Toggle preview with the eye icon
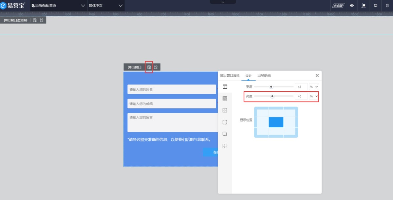393x200 pixels. pyautogui.click(x=352, y=6)
